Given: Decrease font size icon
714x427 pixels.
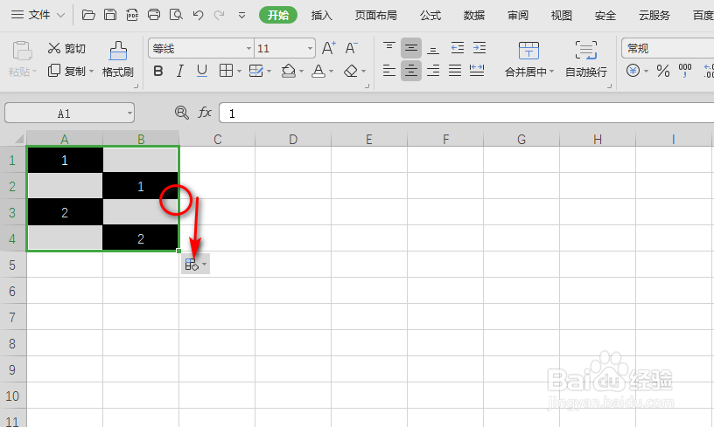Looking at the screenshot, I should 351,48.
